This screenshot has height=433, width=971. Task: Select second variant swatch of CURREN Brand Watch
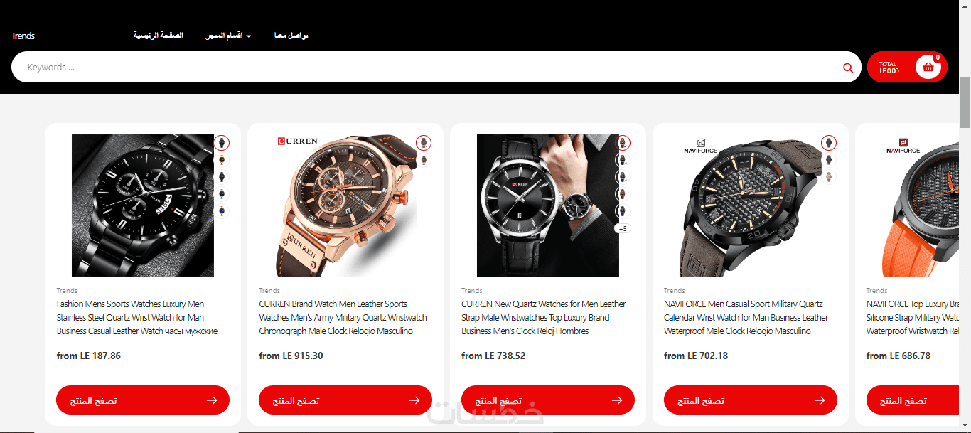(424, 160)
